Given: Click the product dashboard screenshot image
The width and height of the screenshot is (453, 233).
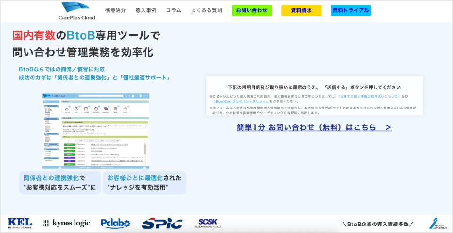Looking at the screenshot, I should coord(96,131).
